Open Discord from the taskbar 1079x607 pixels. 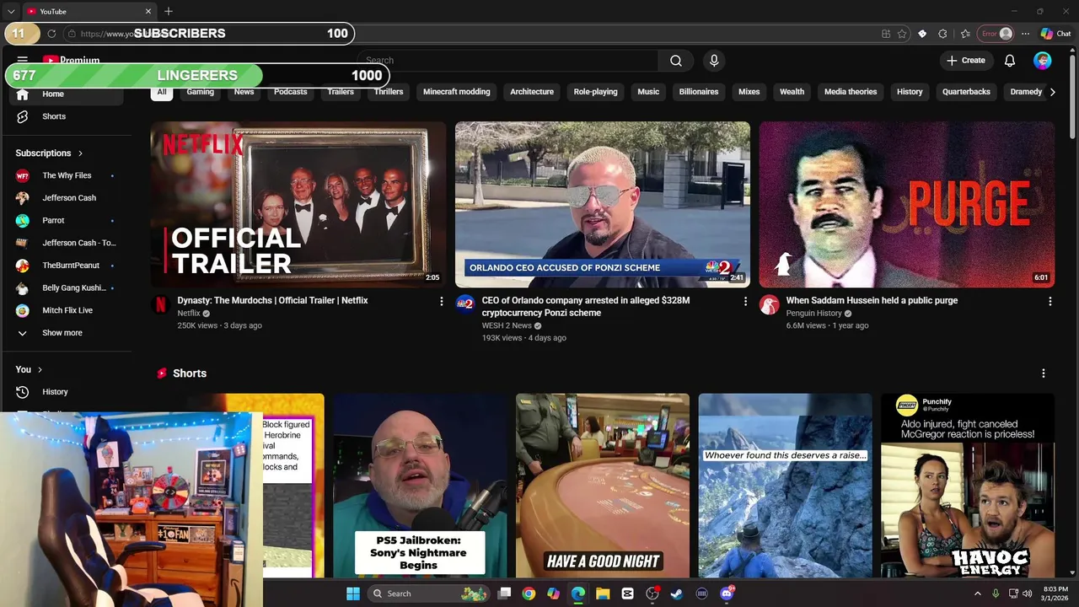point(727,594)
